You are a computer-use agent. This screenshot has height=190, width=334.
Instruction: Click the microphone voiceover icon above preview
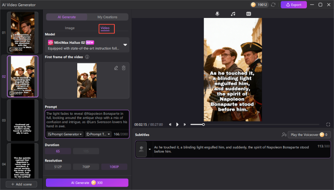coord(217,14)
